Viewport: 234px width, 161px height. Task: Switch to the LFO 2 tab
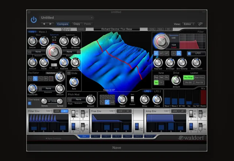[x=158, y=91]
